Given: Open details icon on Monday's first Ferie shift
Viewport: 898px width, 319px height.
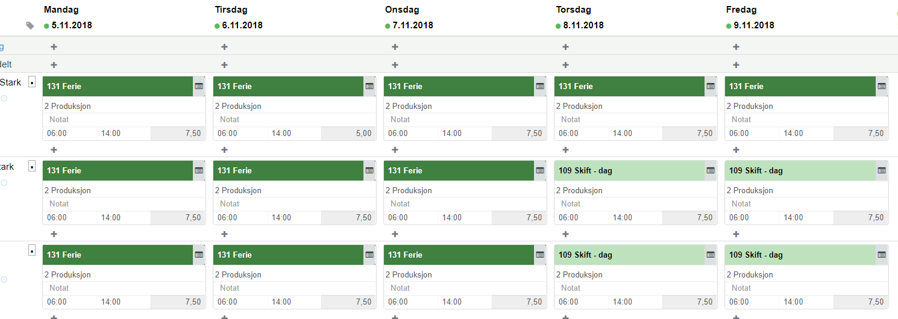Looking at the screenshot, I should pyautogui.click(x=199, y=86).
